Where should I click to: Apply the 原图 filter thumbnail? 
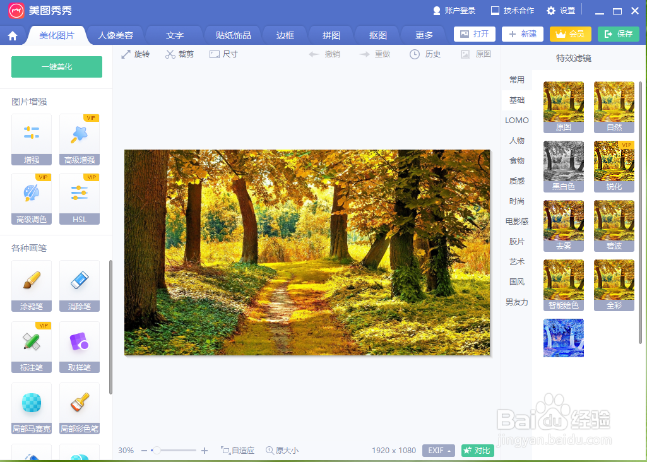(564, 107)
